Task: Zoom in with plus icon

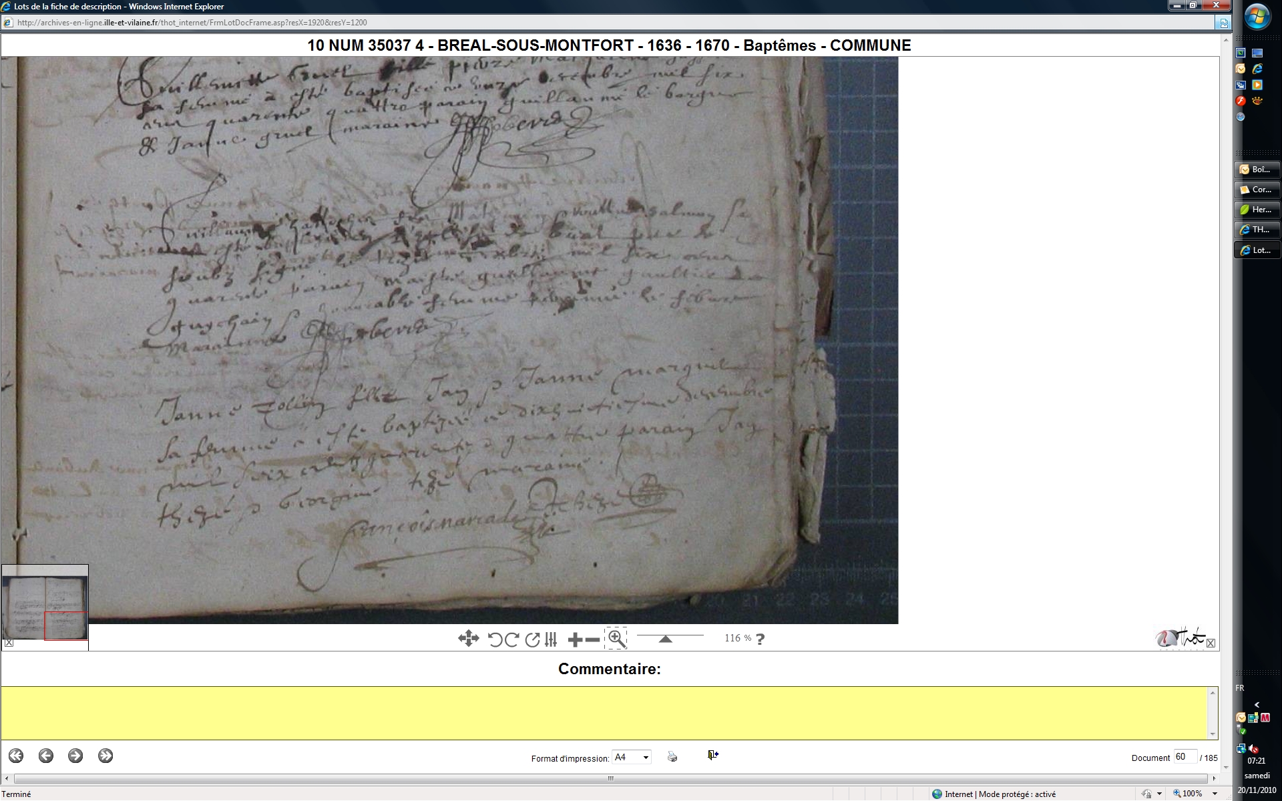Action: click(575, 639)
